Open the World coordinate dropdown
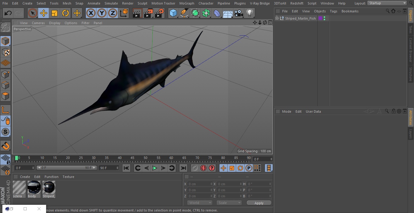The image size is (414, 213). coord(200,203)
